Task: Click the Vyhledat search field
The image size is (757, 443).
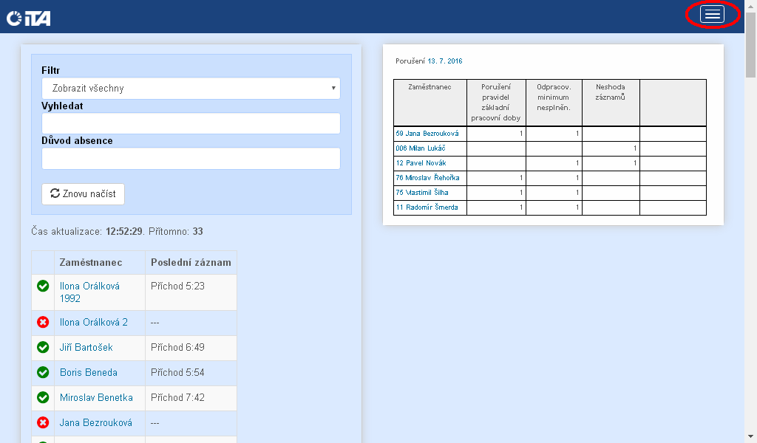Action: 191,123
